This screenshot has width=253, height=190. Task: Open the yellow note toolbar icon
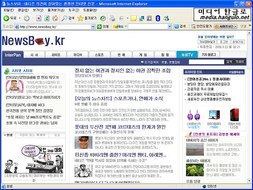[x=133, y=18]
